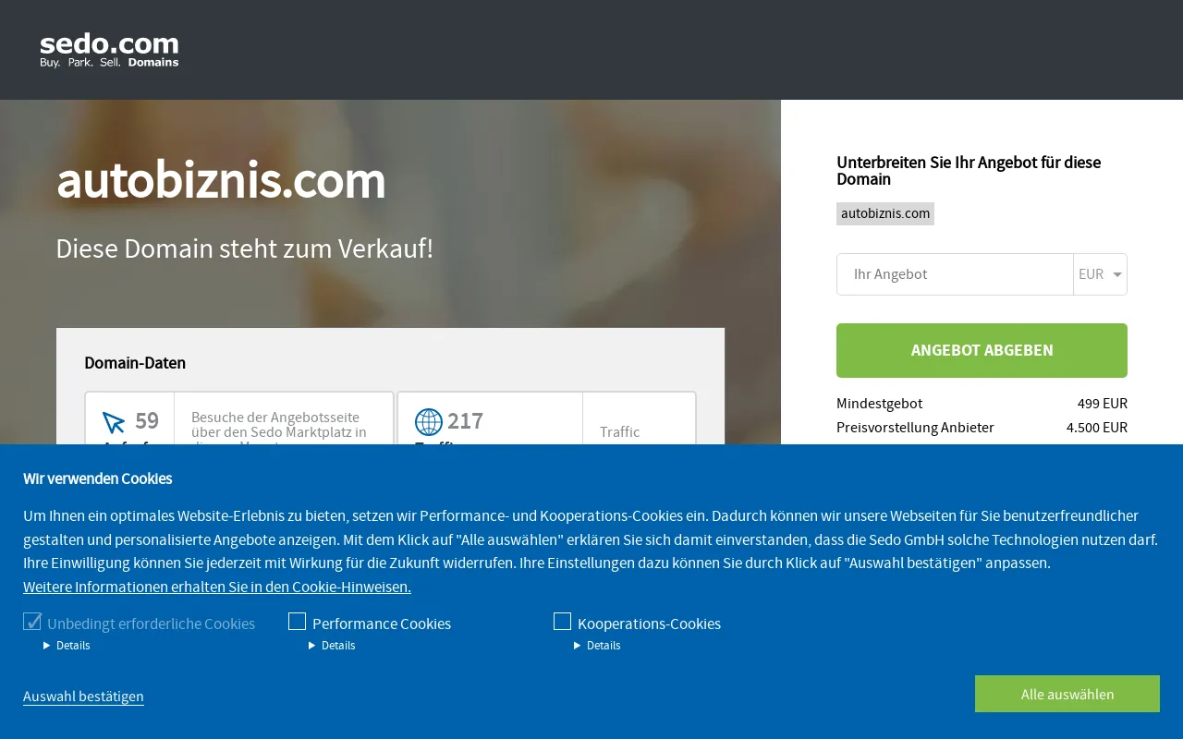Click the sedo.com logo

coord(109,51)
